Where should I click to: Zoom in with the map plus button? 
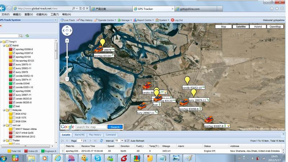[x=67, y=41]
